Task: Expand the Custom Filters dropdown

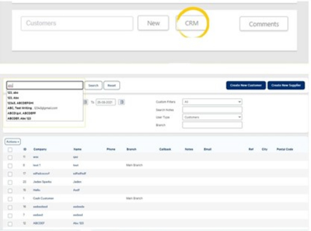Action: [212, 102]
